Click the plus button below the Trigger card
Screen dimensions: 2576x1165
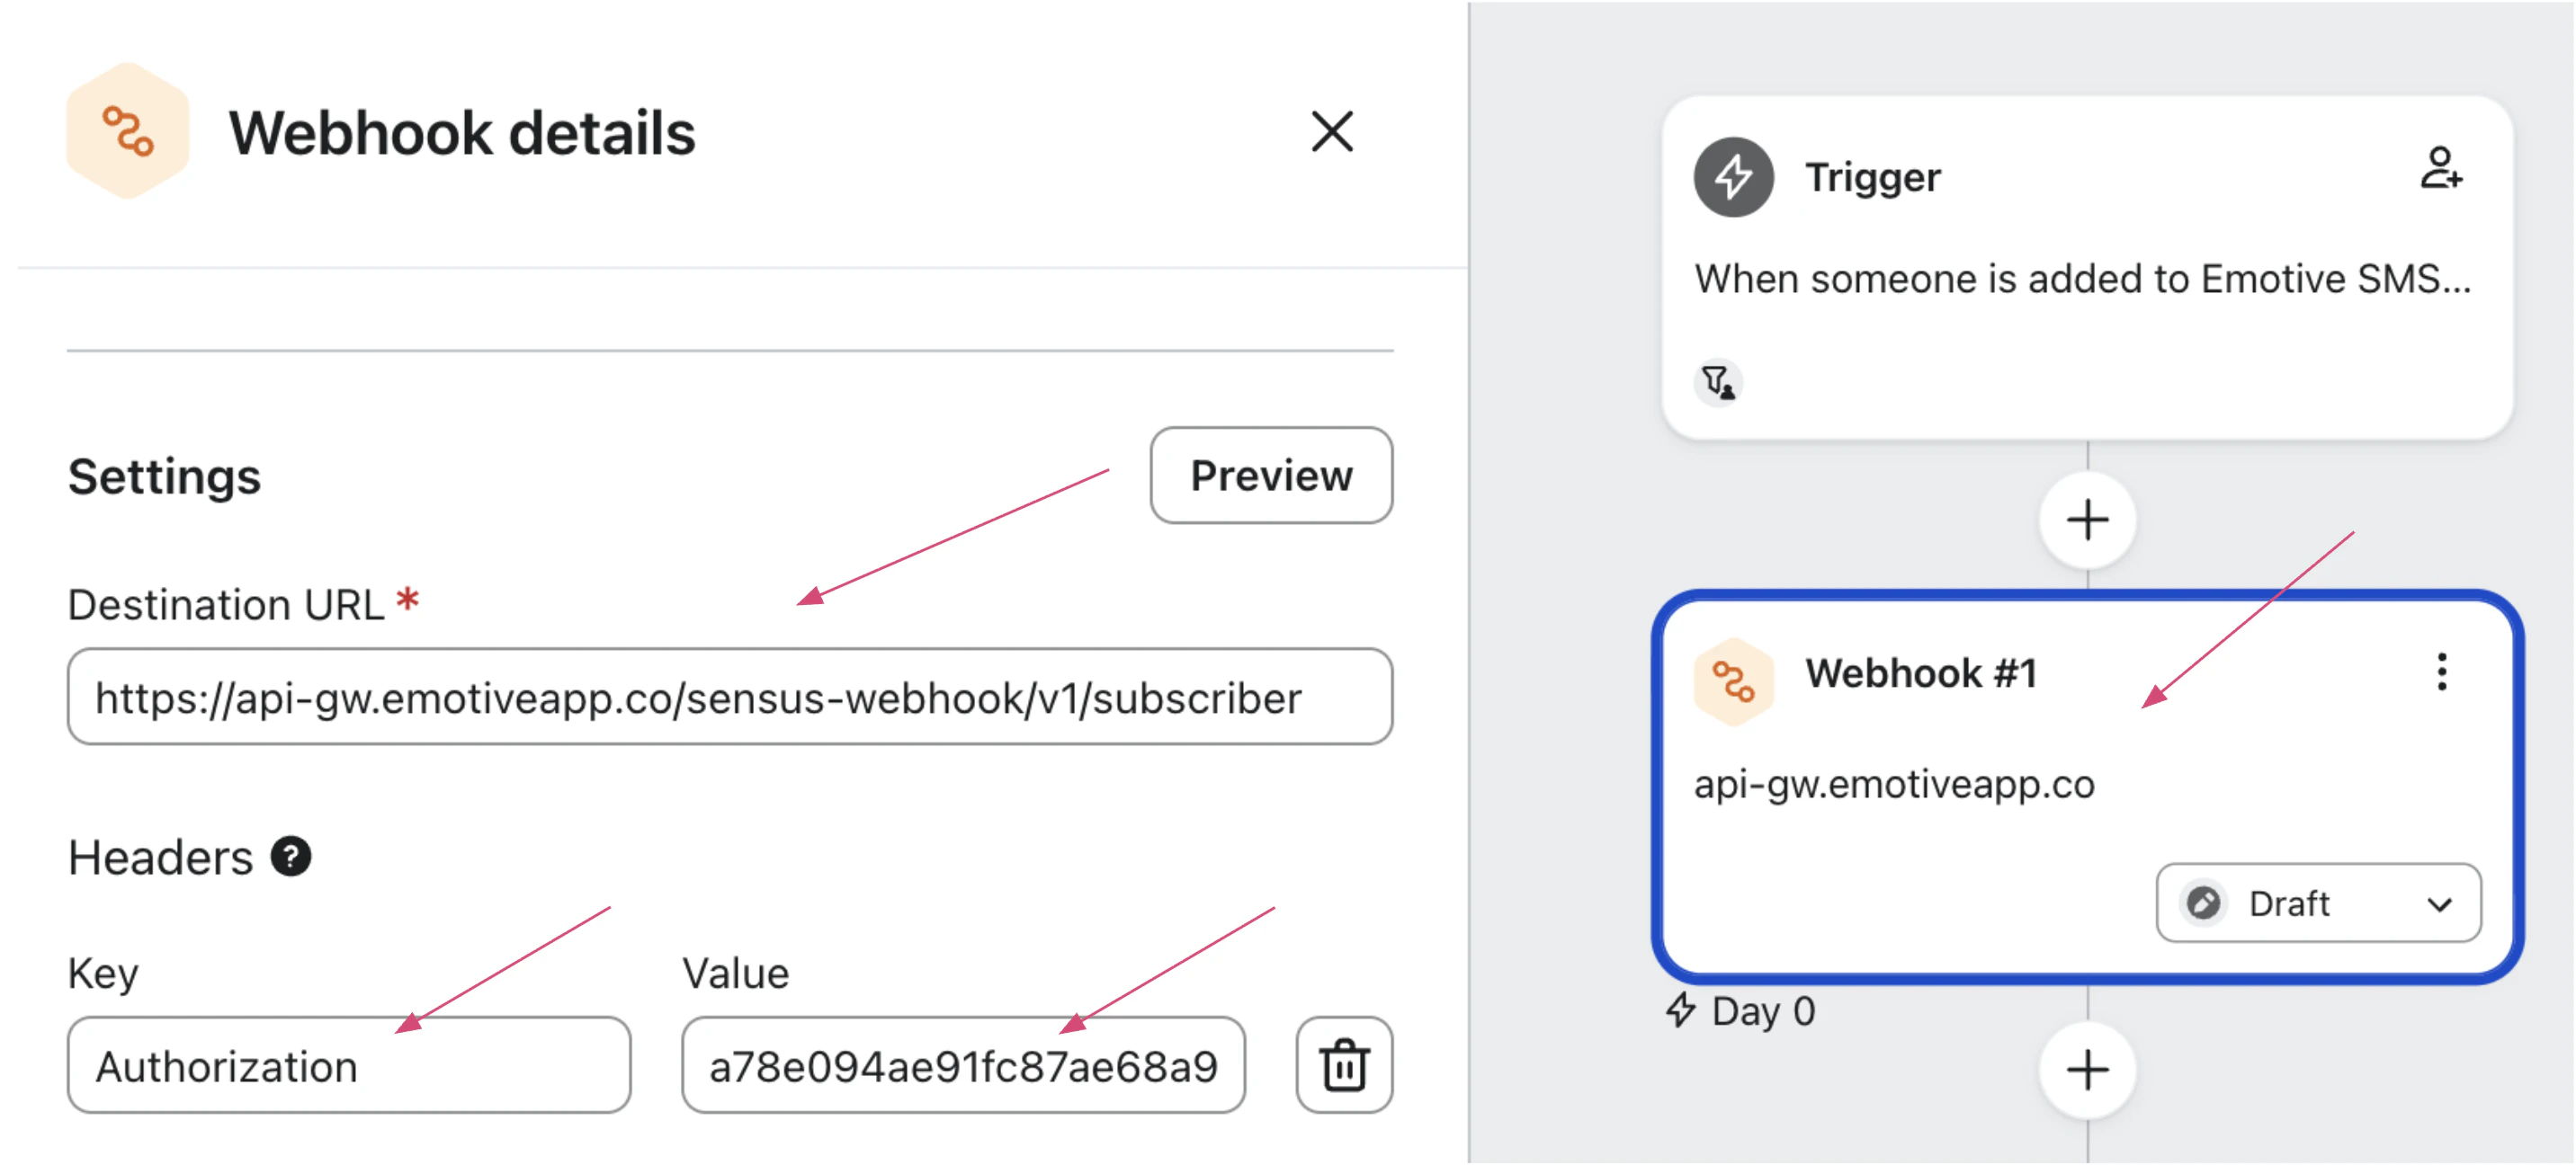coord(2088,519)
